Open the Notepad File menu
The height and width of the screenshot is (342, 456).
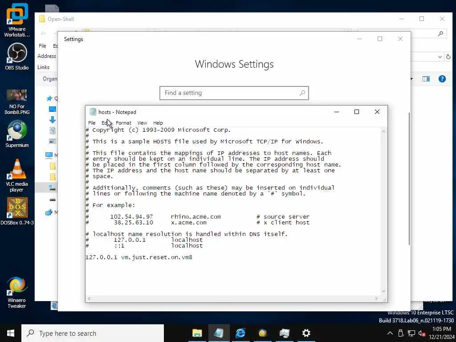click(x=92, y=123)
